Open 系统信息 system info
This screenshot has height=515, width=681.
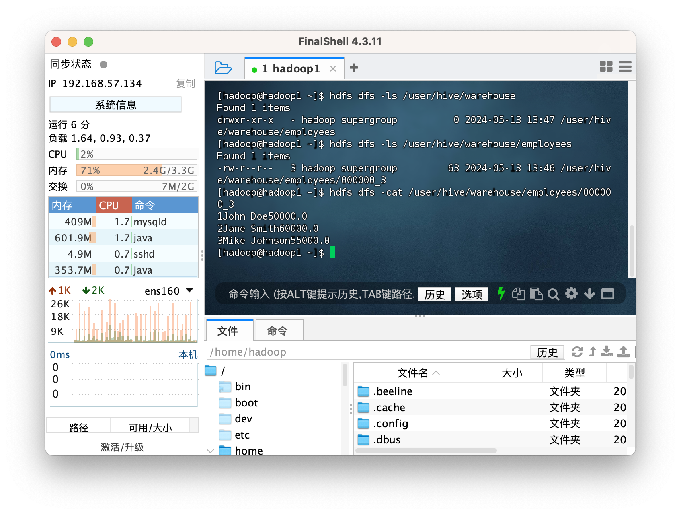(x=115, y=105)
